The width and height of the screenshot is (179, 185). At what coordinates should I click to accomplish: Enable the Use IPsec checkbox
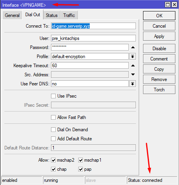point(53,96)
